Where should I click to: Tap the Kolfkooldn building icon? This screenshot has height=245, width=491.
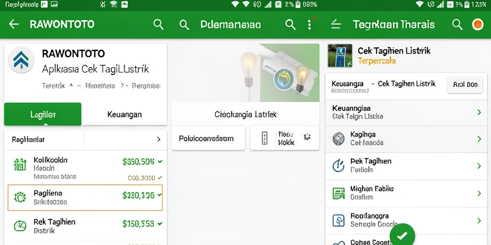(20, 165)
